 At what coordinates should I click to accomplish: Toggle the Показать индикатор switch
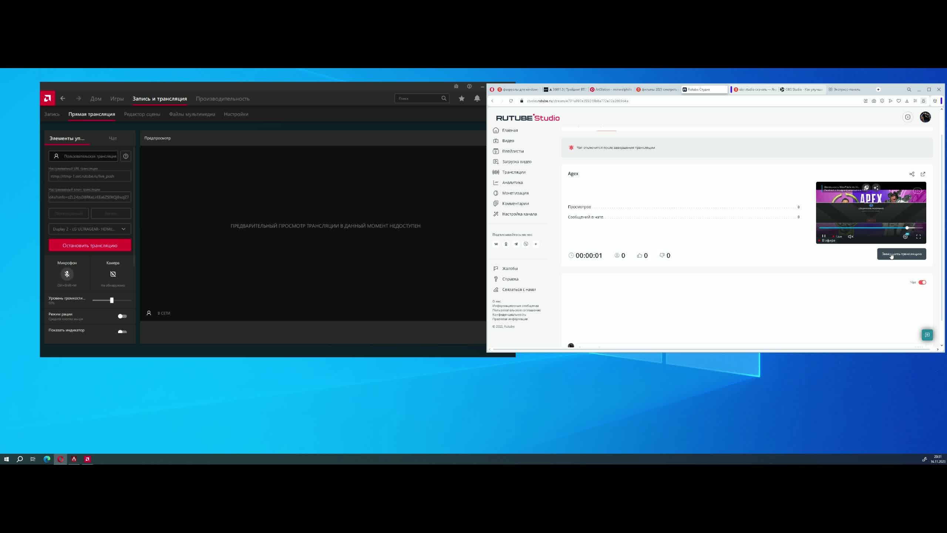(122, 332)
